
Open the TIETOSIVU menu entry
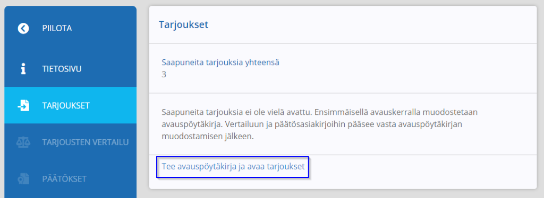tap(71, 69)
